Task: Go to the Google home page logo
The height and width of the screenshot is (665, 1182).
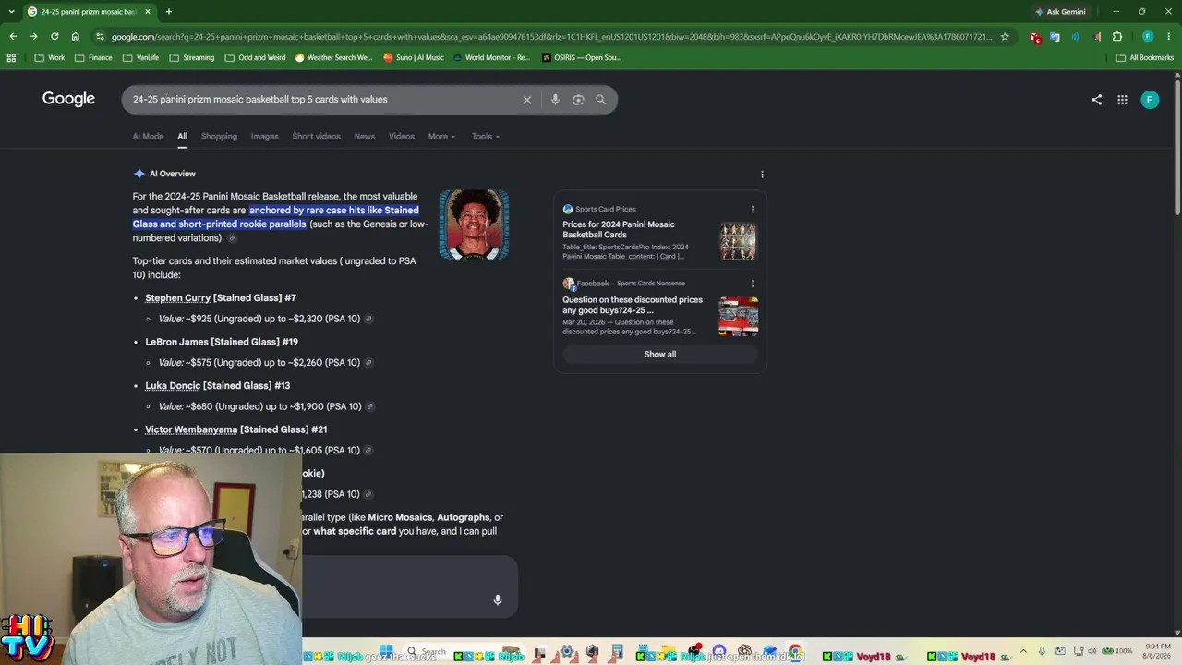Action: click(x=68, y=99)
